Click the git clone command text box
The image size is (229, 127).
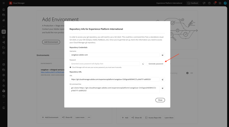[x=114, y=89]
